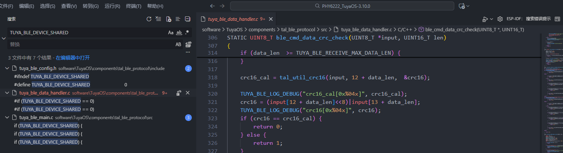Replace matches in tuya_ble_data_handler.c result
The image size is (563, 153).
pyautogui.click(x=179, y=93)
